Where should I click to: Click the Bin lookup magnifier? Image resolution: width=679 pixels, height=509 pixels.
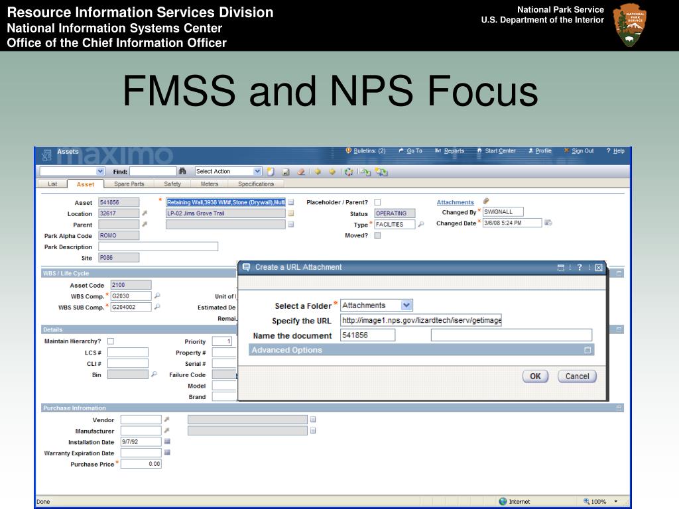click(154, 374)
